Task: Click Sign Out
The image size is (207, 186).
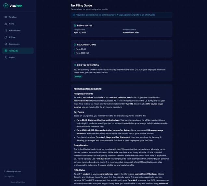Action: tap(11, 176)
